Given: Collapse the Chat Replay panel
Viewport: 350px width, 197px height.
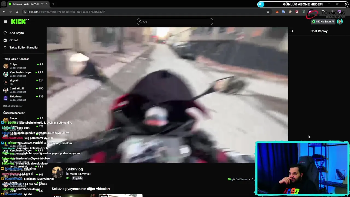Looking at the screenshot, I should pyautogui.click(x=291, y=31).
